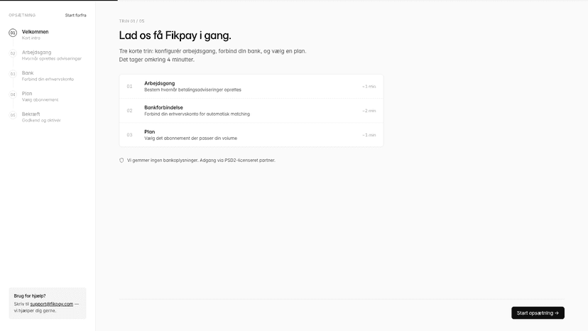Open the Bank sidebar step
Image resolution: width=588 pixels, height=331 pixels.
pyautogui.click(x=48, y=76)
